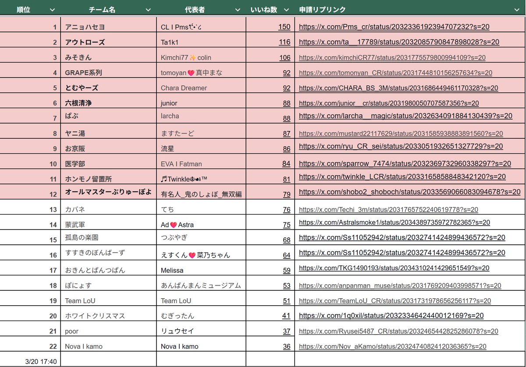Viewport: 526px width, 367px height.
Task: Open the いいね数 column filter dropdown
Action: pyautogui.click(x=286, y=9)
